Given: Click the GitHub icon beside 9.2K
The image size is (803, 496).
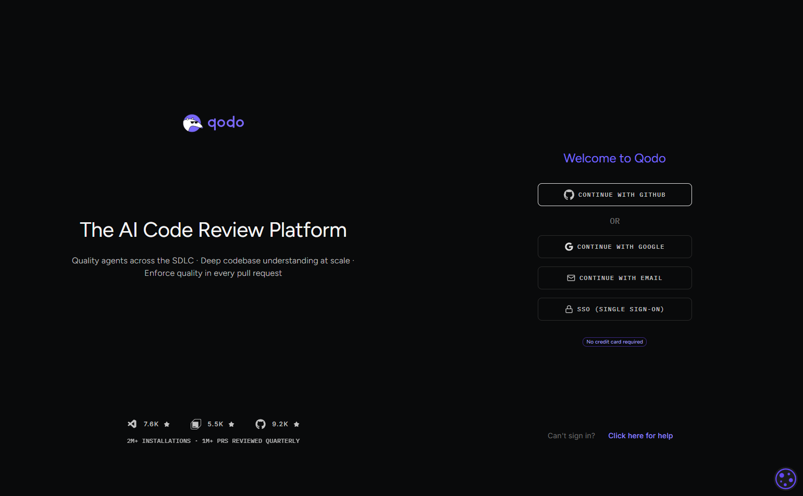Looking at the screenshot, I should pos(261,424).
